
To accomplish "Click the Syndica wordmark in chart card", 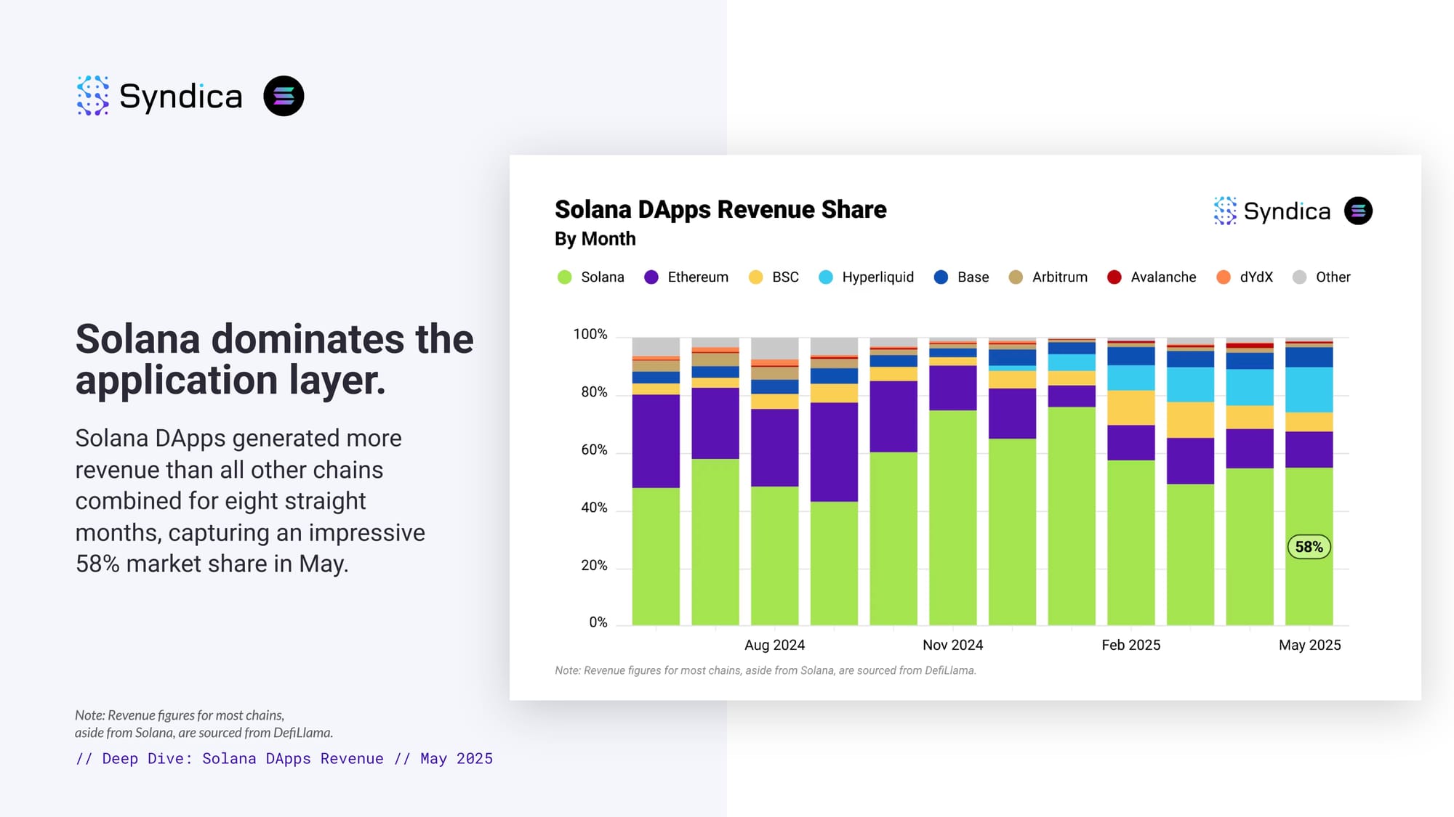I will coord(1287,211).
